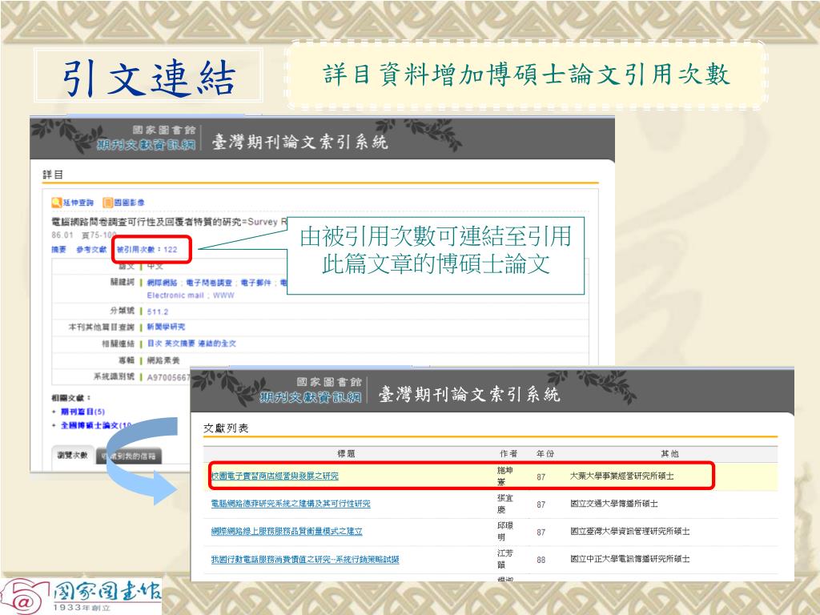Click the 國家圖書館 logo at the slide's bottom left

coord(81,596)
